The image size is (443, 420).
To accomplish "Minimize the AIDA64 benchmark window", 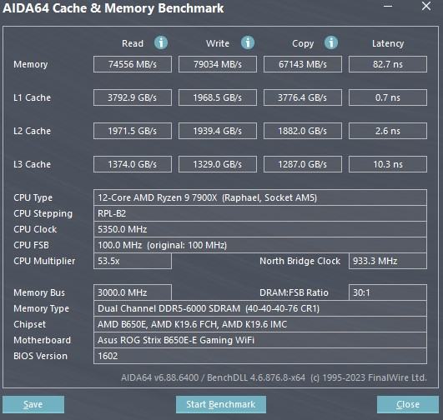I will [x=388, y=6].
